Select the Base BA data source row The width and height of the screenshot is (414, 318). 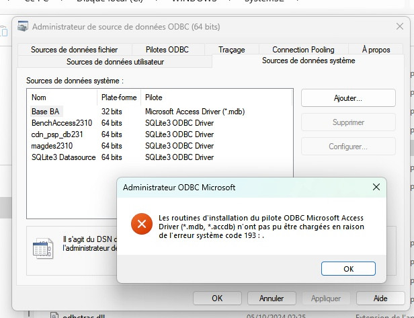point(159,112)
